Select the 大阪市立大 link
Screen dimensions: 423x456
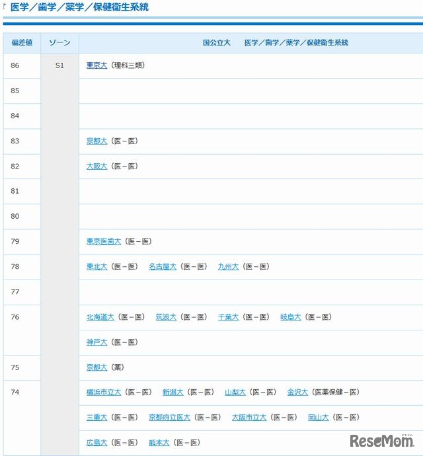[x=249, y=417]
